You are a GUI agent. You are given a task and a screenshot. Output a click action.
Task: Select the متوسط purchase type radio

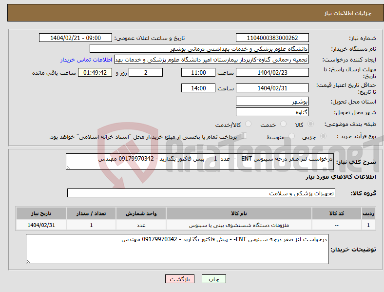[292, 136]
